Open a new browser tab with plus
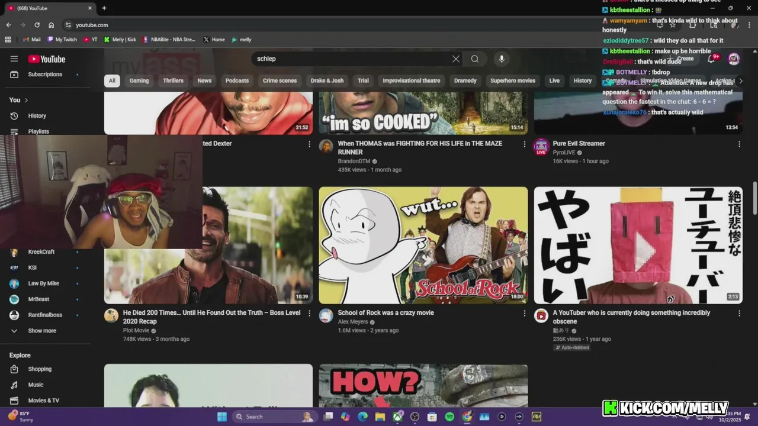Screen dimensions: 758x426 coord(104,8)
